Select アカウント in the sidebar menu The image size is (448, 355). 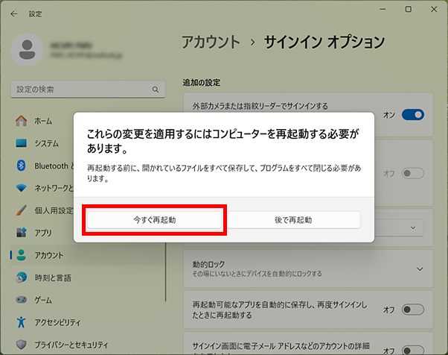pyautogui.click(x=49, y=255)
